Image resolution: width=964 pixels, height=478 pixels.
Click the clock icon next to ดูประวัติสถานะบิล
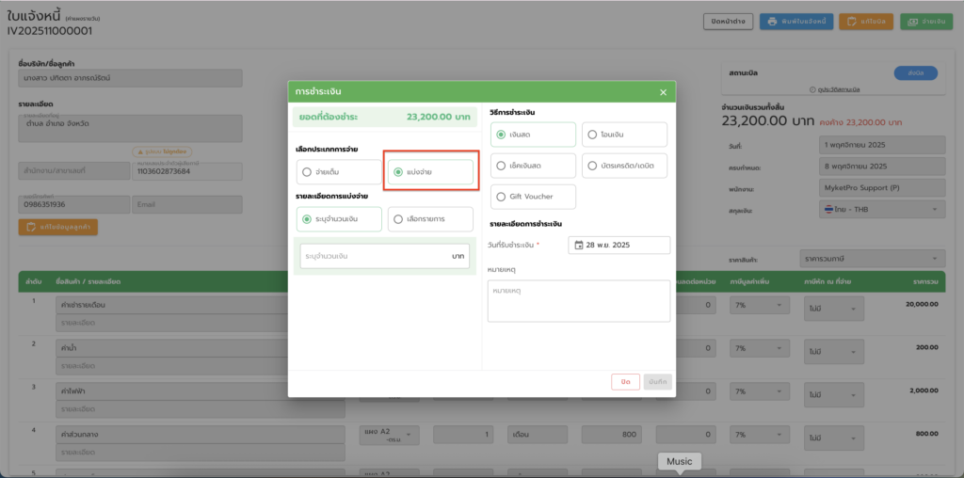coord(812,89)
